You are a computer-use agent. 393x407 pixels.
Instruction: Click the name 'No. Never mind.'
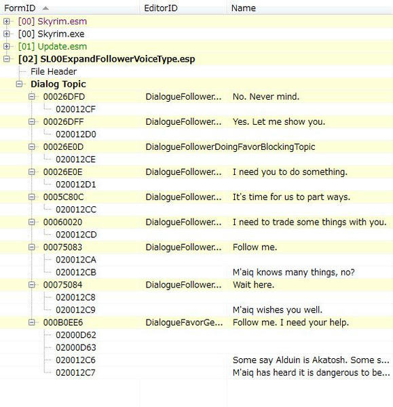(266, 96)
